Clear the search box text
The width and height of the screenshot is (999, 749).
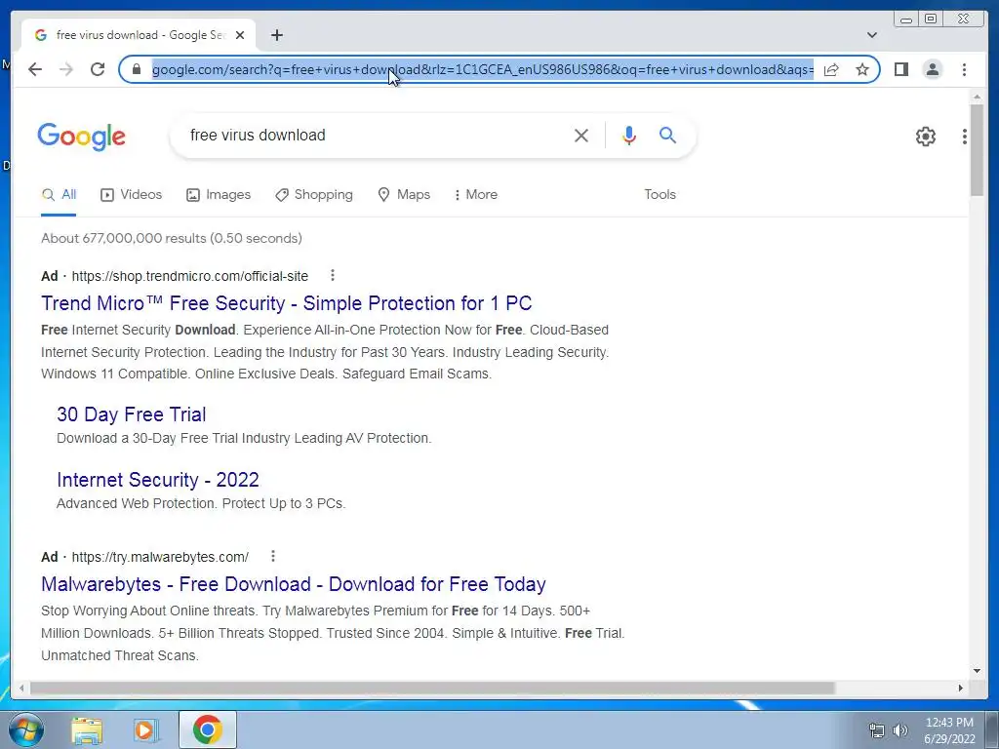click(581, 135)
